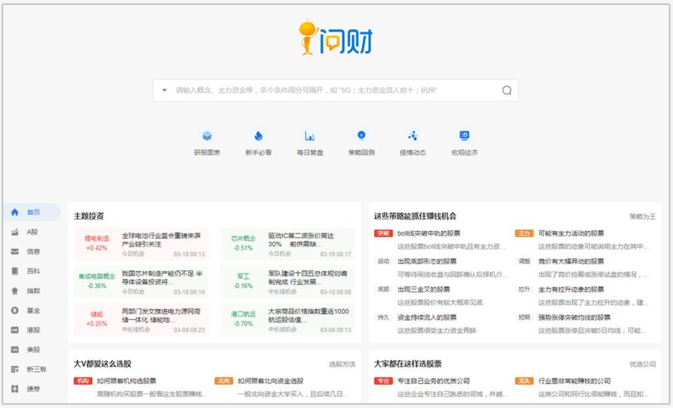Open 新手必看 flame icon
Viewport: 673px width, 408px height.
click(x=259, y=136)
